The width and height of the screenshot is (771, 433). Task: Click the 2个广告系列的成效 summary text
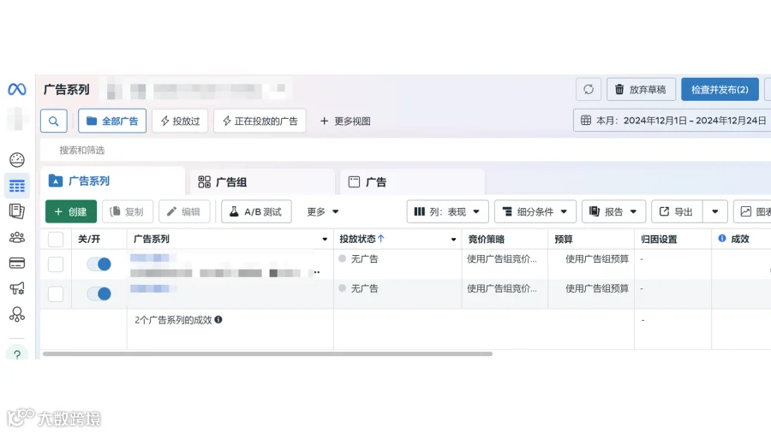point(173,319)
